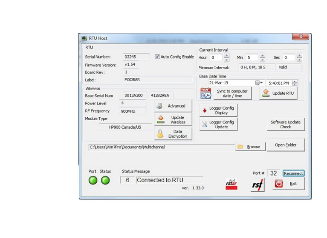Click the green Status indicator light
Screen dimensions: 327x238
105,180
